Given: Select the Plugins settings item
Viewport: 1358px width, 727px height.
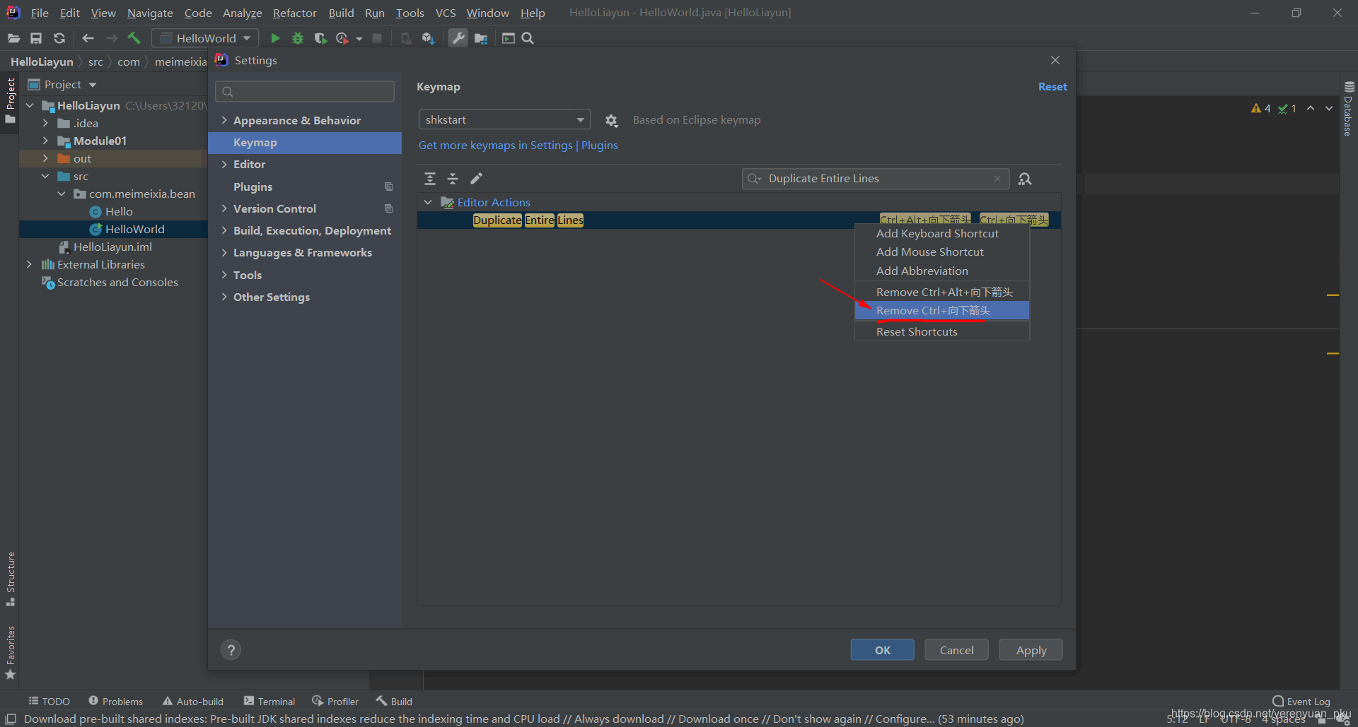Looking at the screenshot, I should [305, 187].
